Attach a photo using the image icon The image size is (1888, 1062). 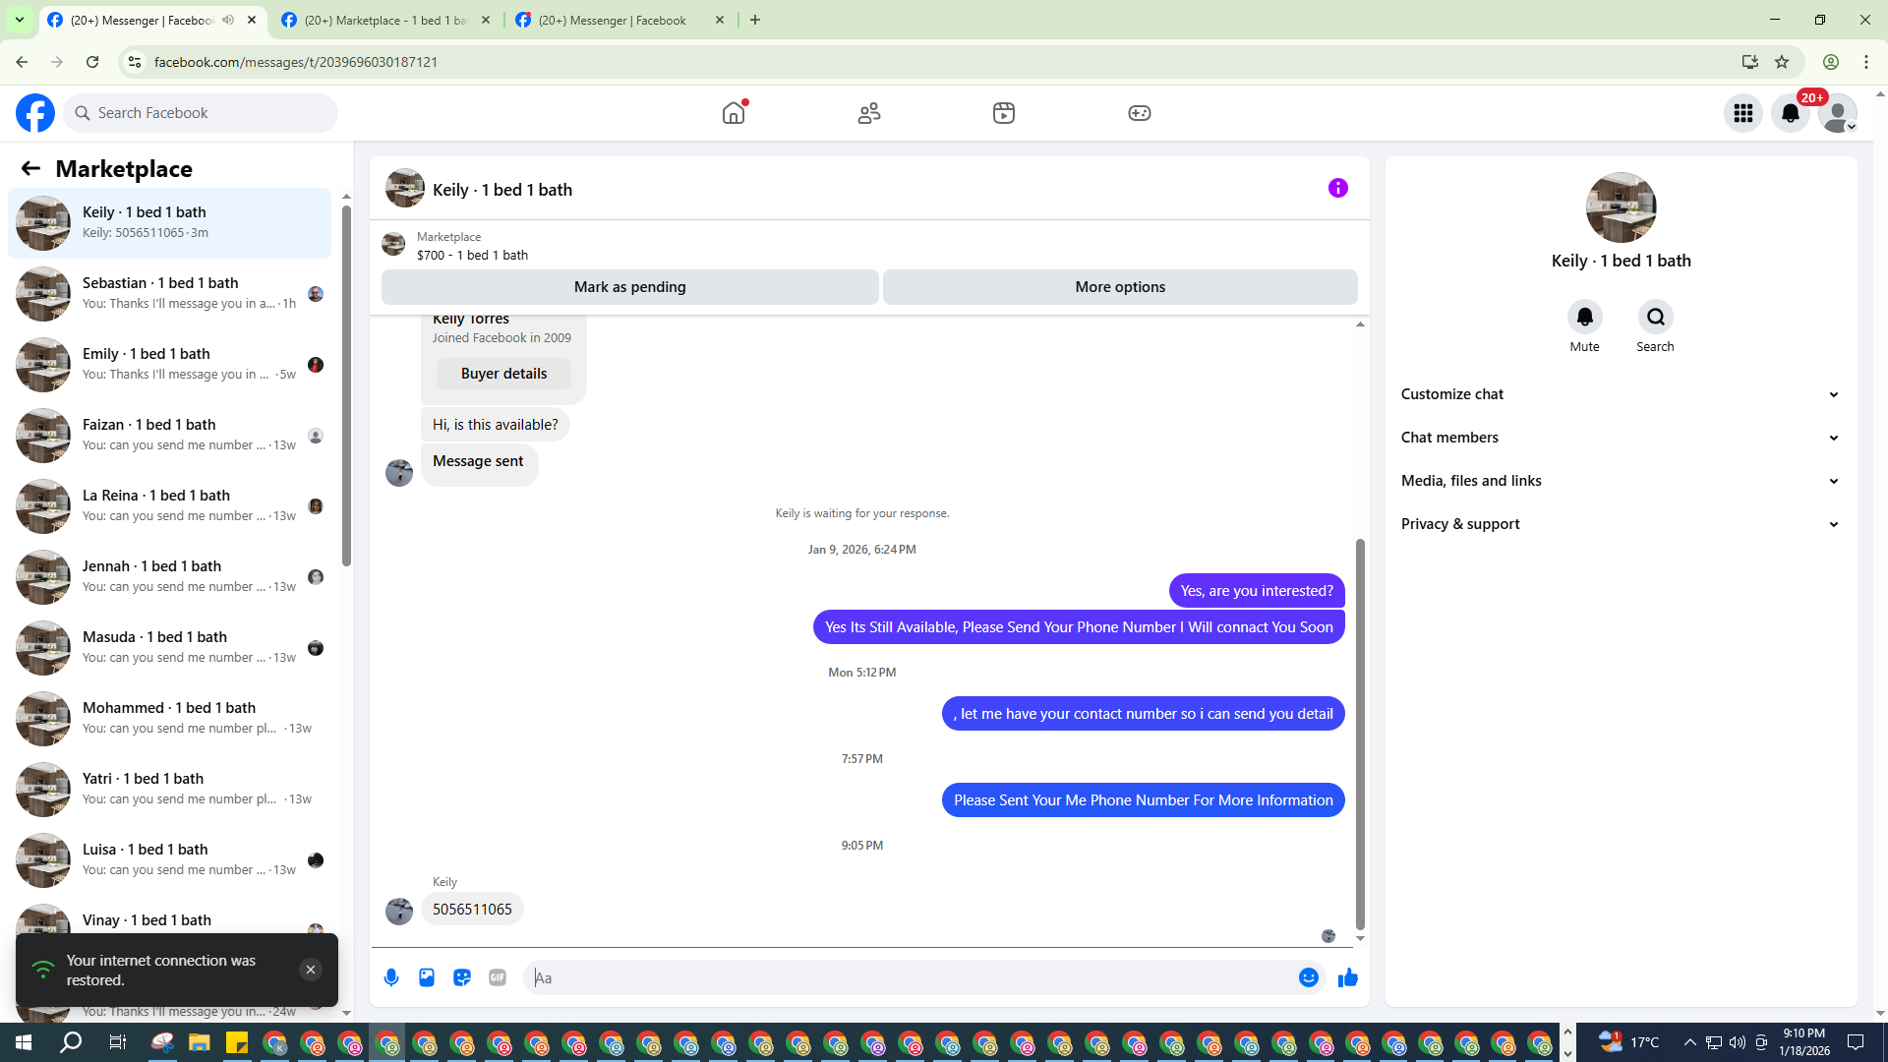tap(427, 977)
